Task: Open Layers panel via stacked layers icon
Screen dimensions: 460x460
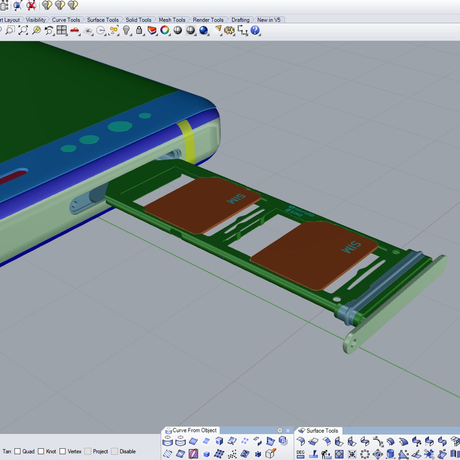Action: [152, 30]
